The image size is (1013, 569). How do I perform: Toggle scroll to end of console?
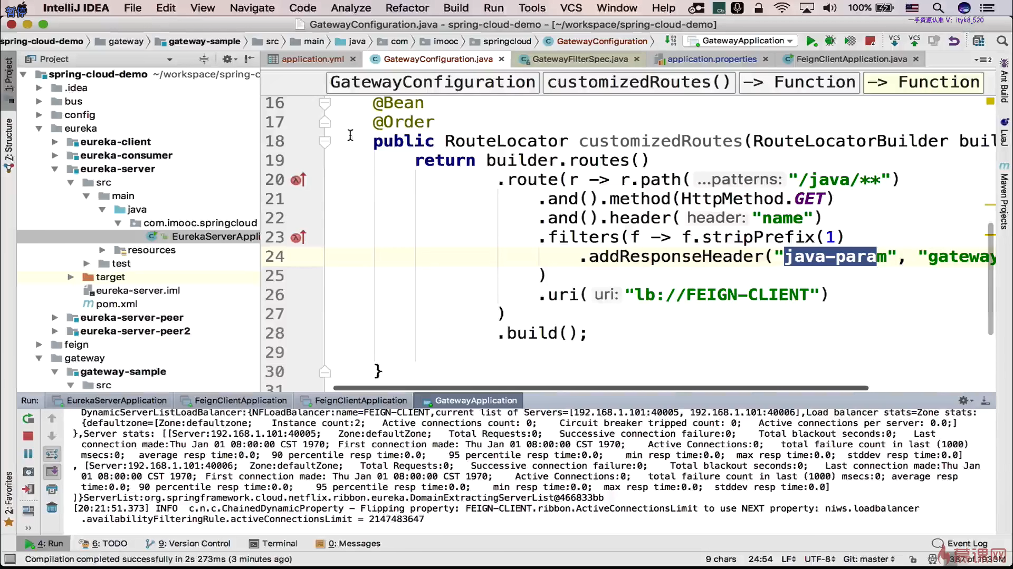[52, 472]
